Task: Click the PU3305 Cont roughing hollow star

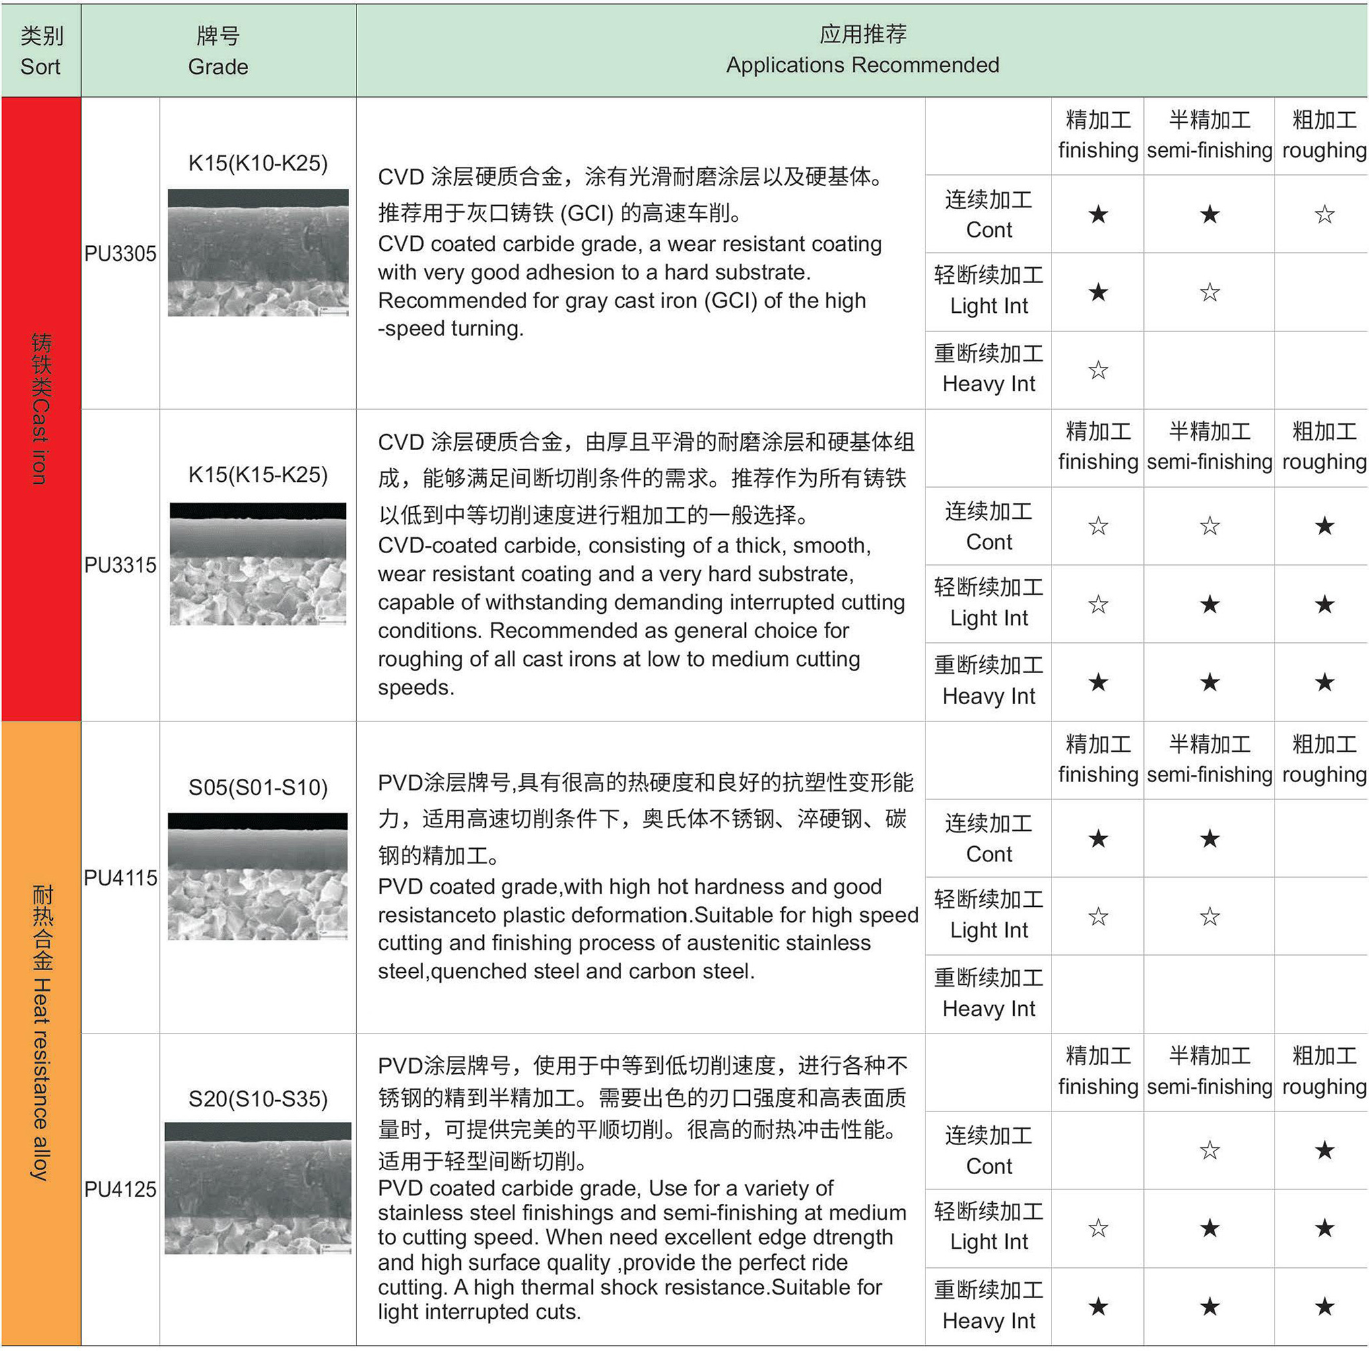Action: point(1323,214)
